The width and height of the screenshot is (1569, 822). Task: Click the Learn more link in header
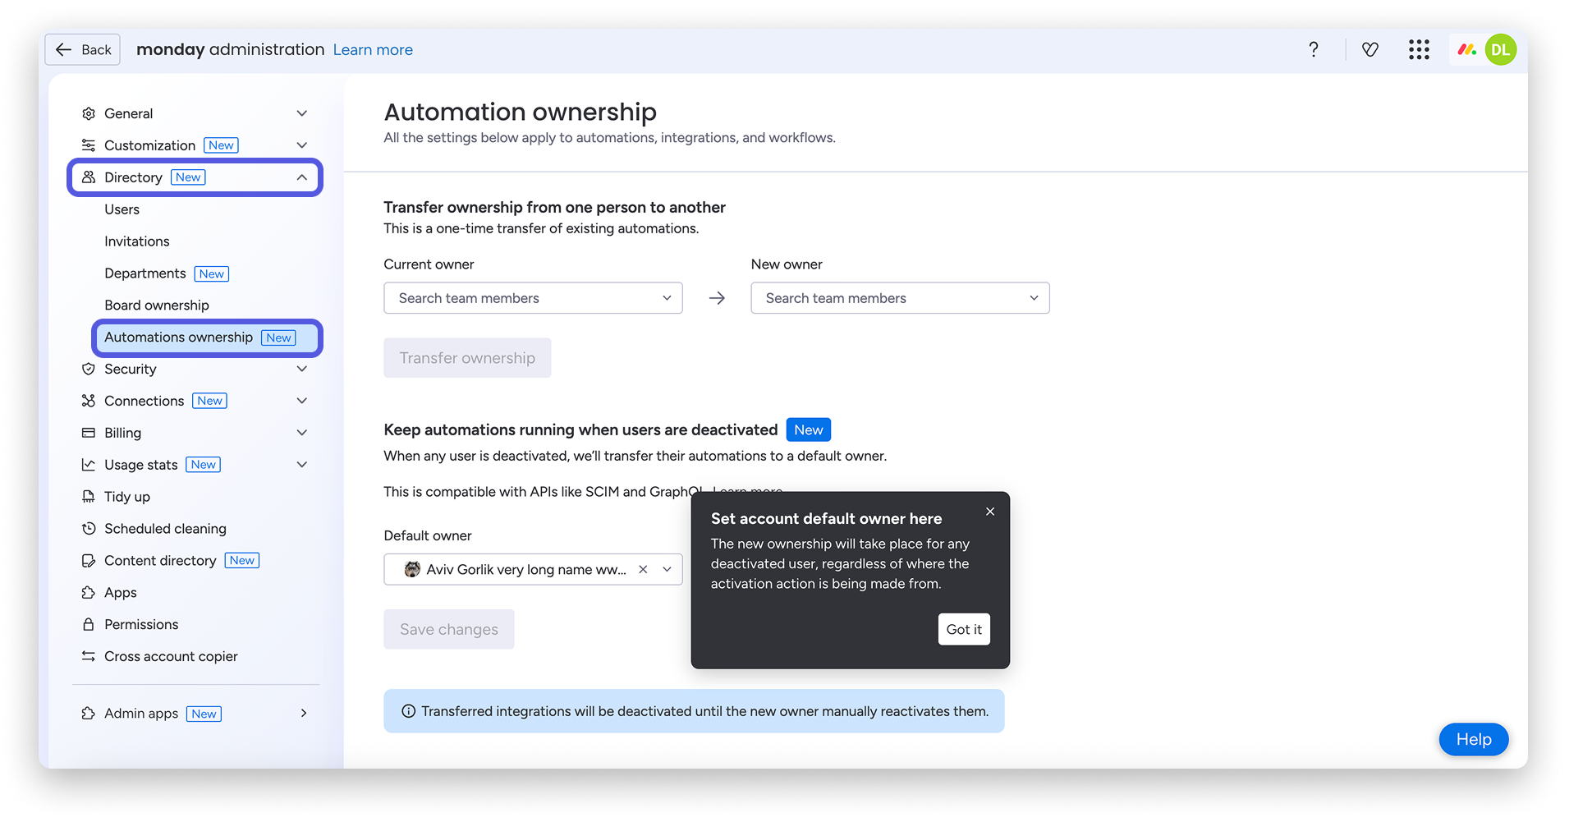tap(373, 50)
